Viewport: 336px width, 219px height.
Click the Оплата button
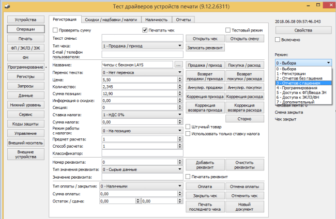tap(205, 186)
